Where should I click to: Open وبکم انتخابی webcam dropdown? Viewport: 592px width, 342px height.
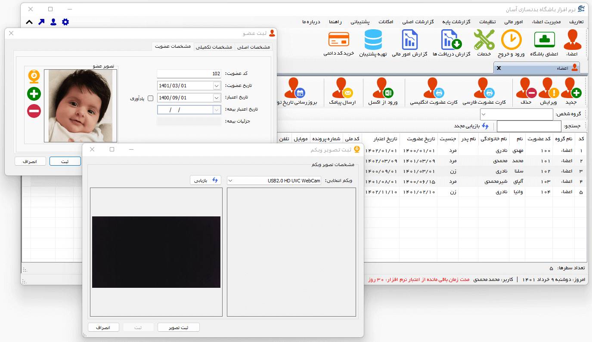click(229, 181)
